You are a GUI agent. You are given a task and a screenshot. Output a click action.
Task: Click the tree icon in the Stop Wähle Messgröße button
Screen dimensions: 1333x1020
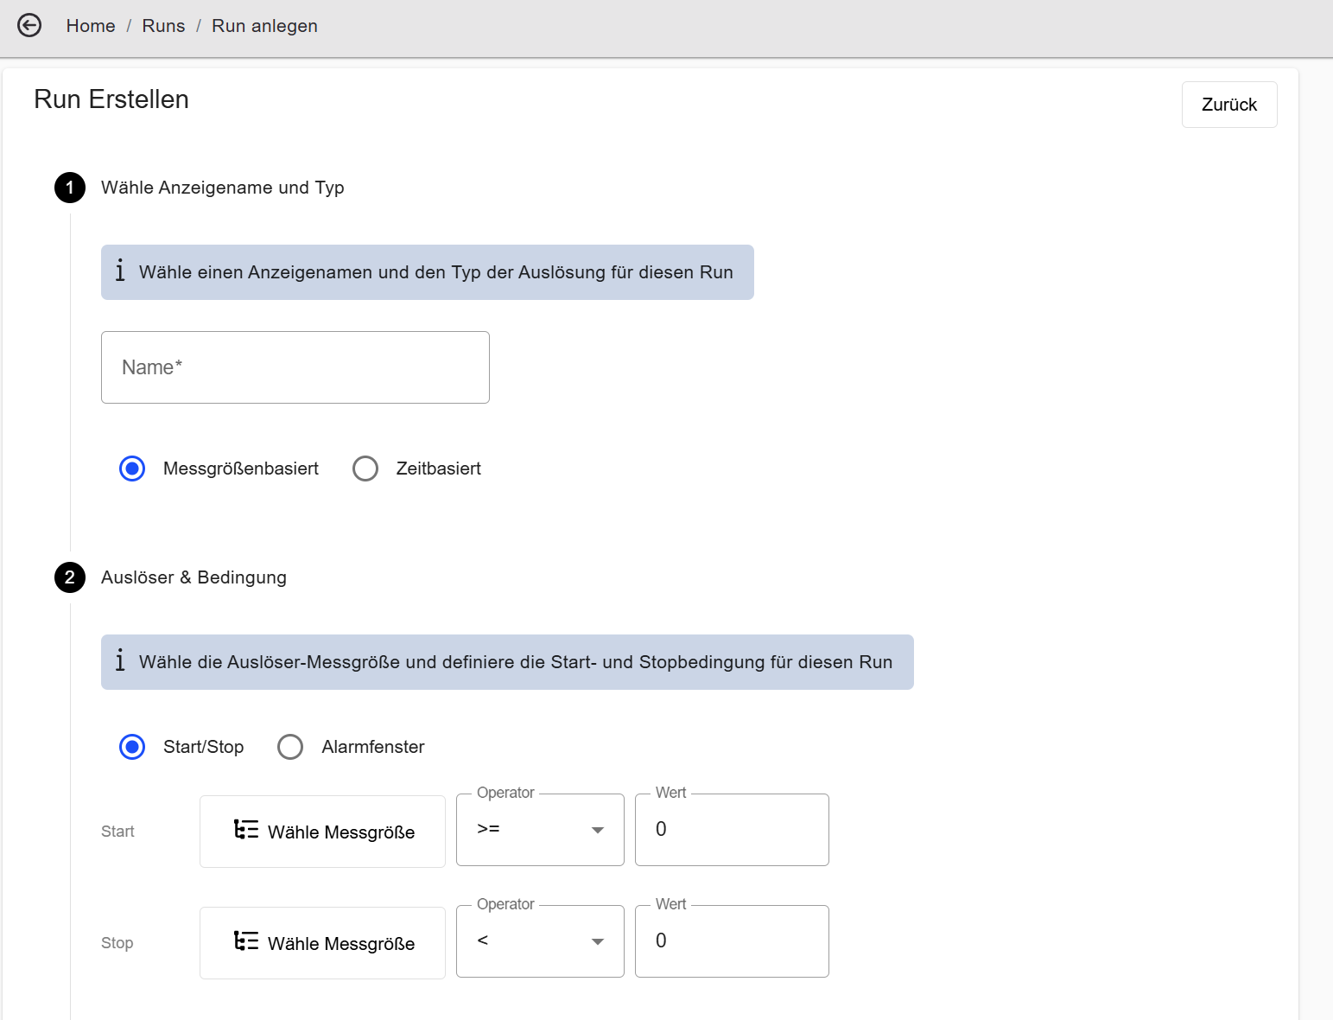(x=246, y=941)
